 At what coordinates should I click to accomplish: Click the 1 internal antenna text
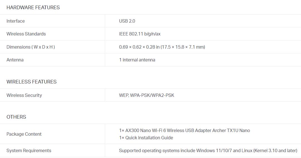(137, 60)
